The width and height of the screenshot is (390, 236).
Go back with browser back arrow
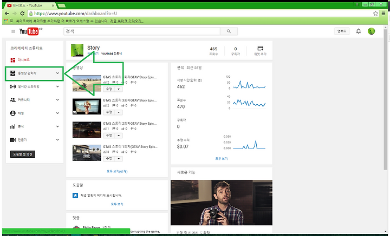pos(6,14)
